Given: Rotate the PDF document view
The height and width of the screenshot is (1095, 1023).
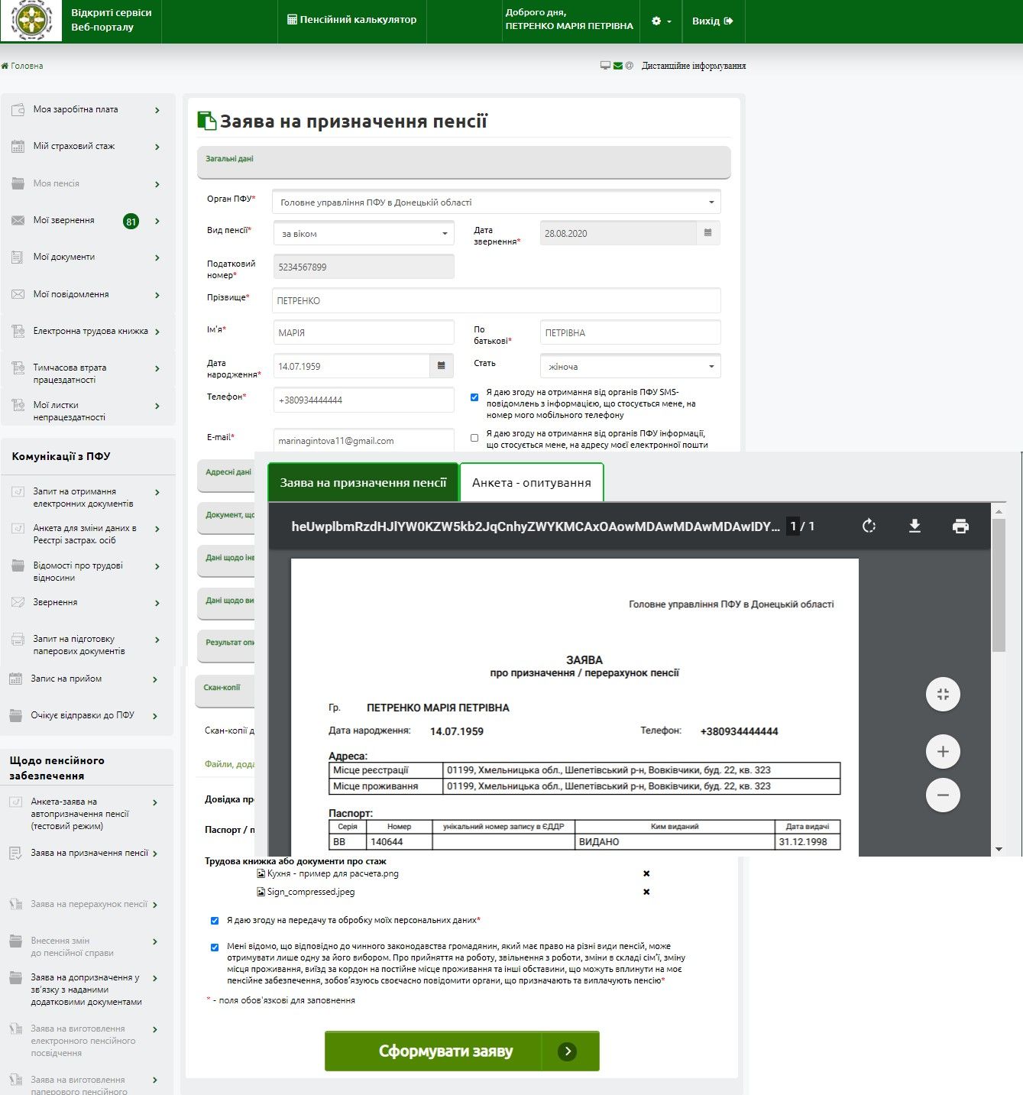Looking at the screenshot, I should (x=869, y=526).
